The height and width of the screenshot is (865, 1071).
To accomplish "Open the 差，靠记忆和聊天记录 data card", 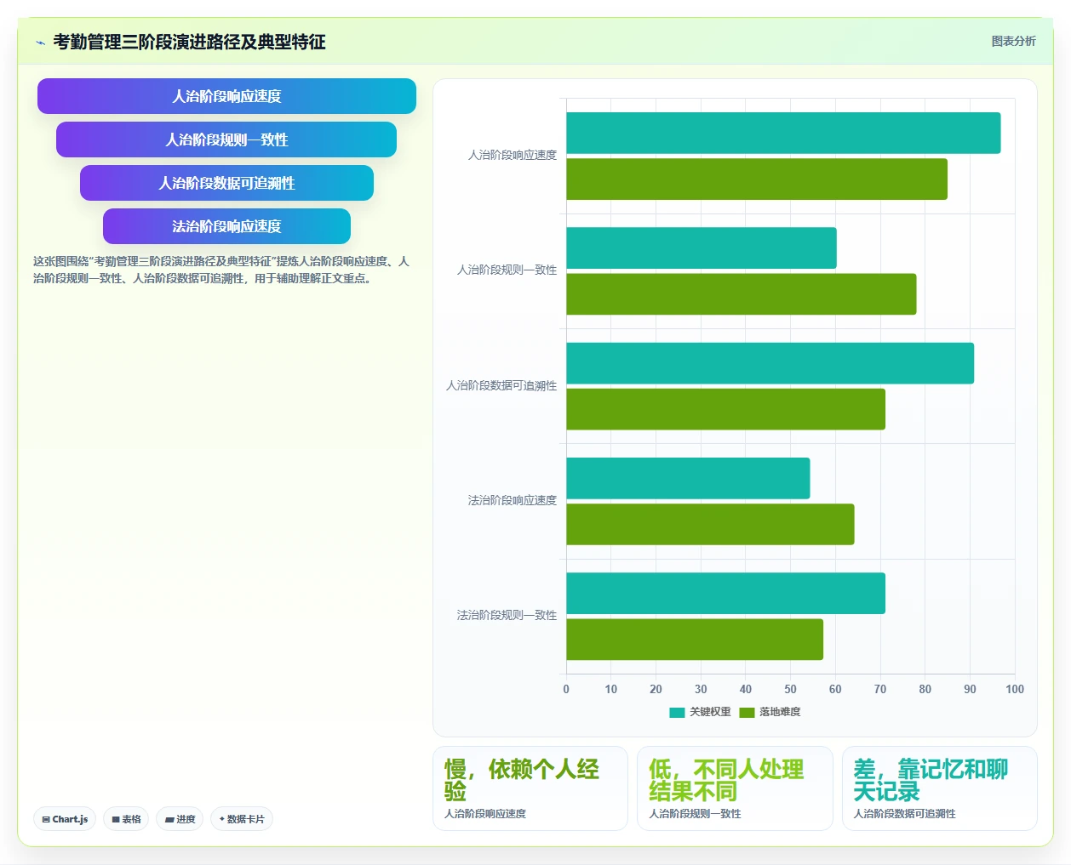I will pos(940,788).
